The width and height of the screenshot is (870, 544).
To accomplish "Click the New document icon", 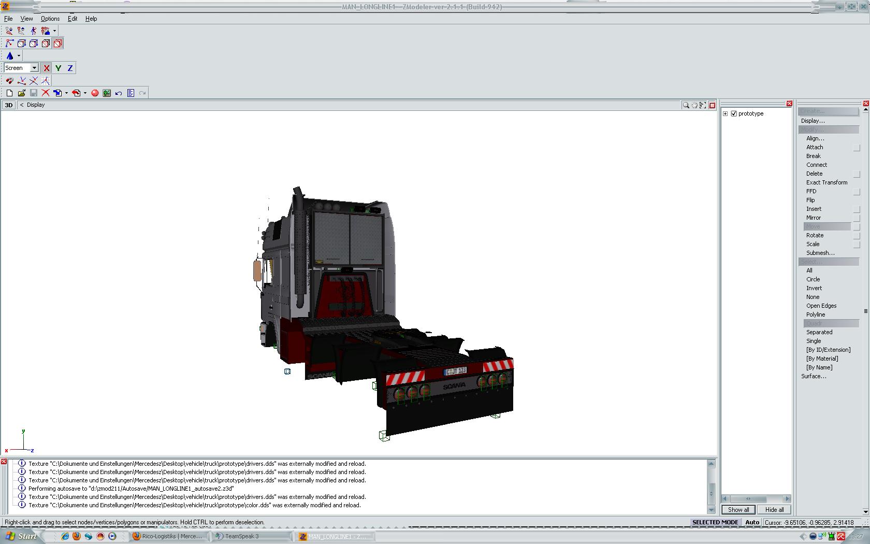I will (x=9, y=93).
